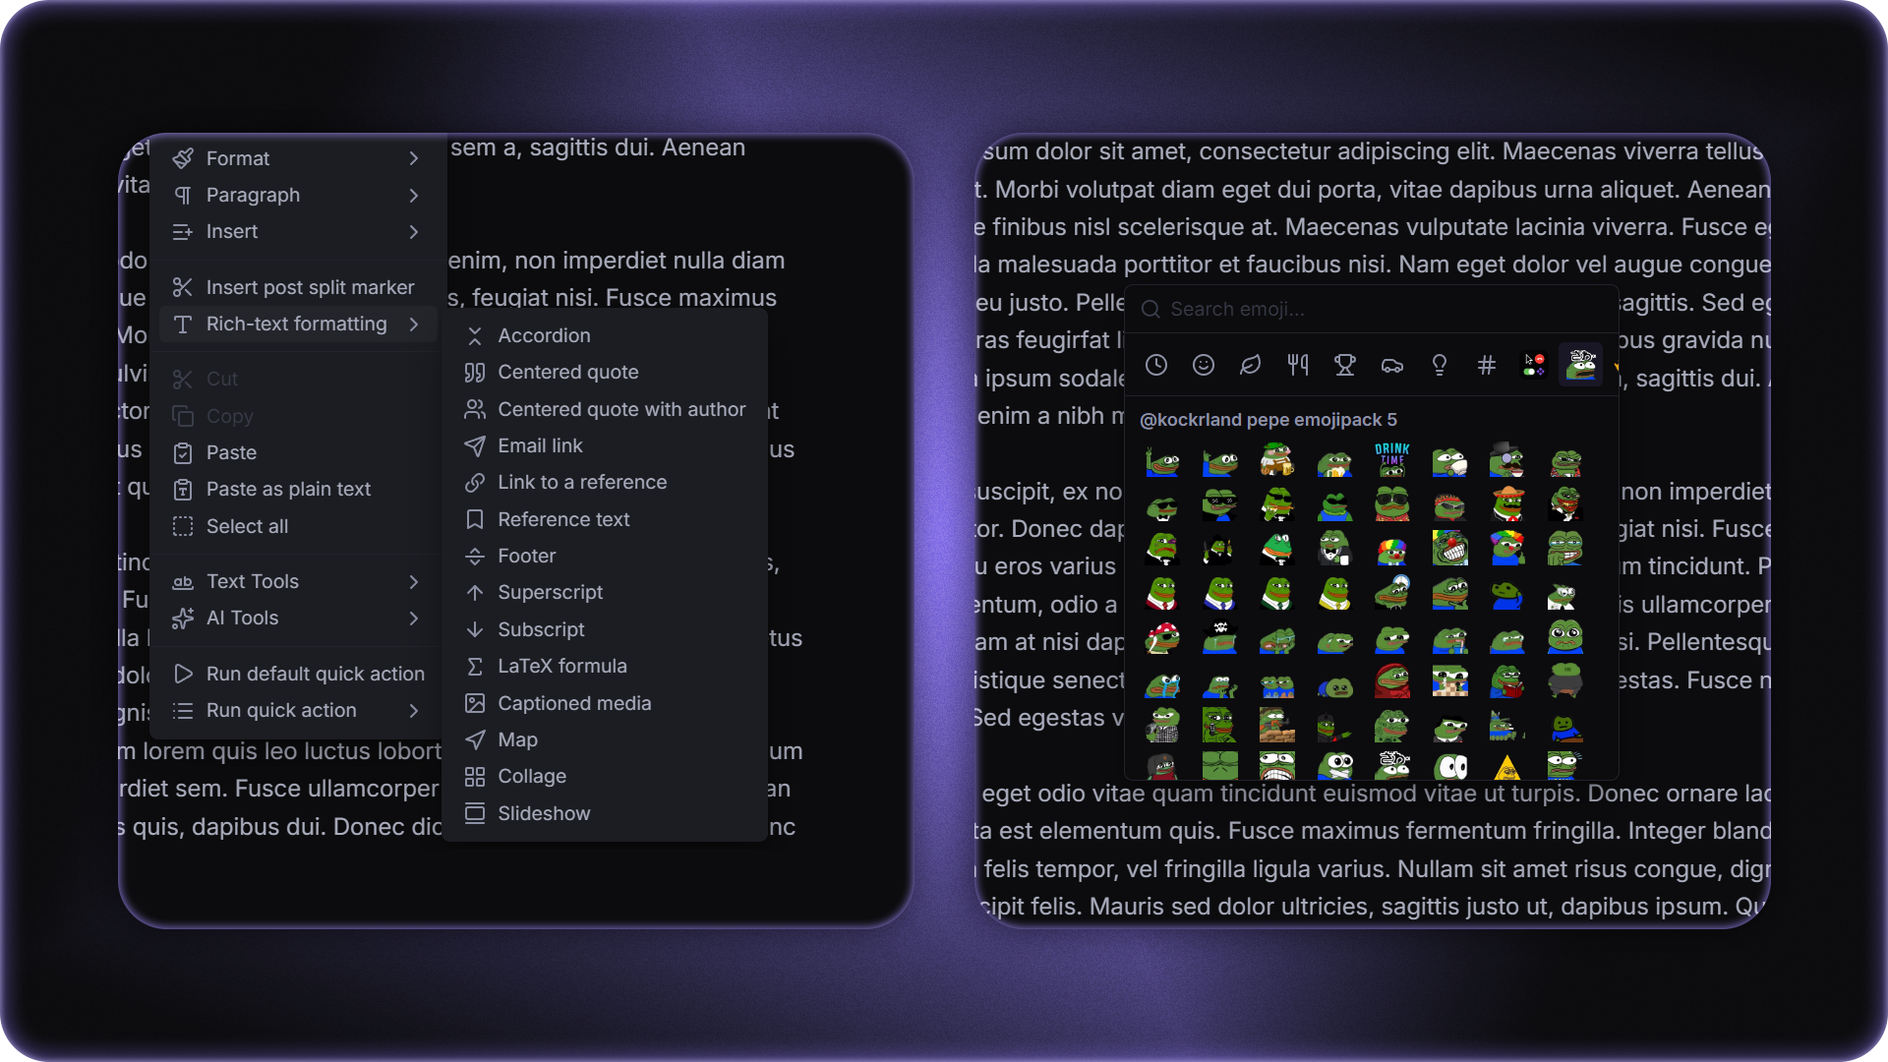
Task: Click the Email link paper-plane icon
Action: 475,445
